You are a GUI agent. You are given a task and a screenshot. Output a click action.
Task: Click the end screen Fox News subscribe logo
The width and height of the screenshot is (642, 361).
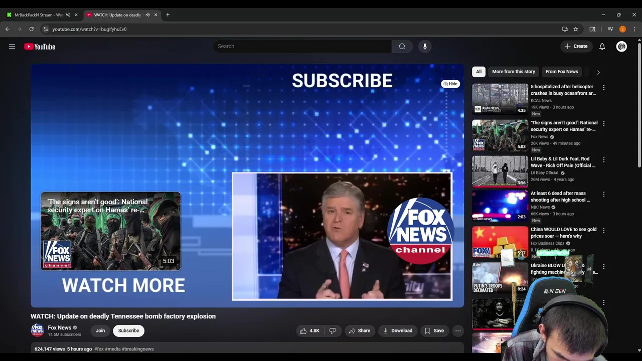(x=420, y=231)
